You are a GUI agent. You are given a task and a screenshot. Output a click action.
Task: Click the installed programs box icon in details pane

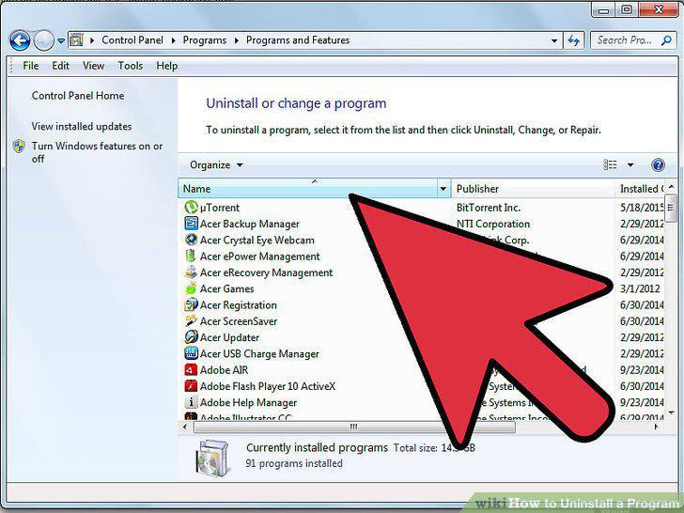[212, 458]
